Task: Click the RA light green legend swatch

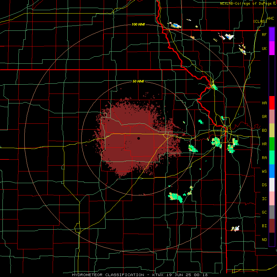Action: tap(272, 158)
